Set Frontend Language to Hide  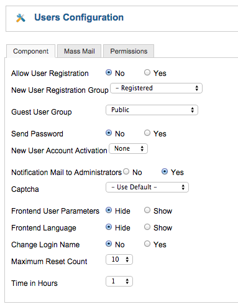click(x=109, y=227)
